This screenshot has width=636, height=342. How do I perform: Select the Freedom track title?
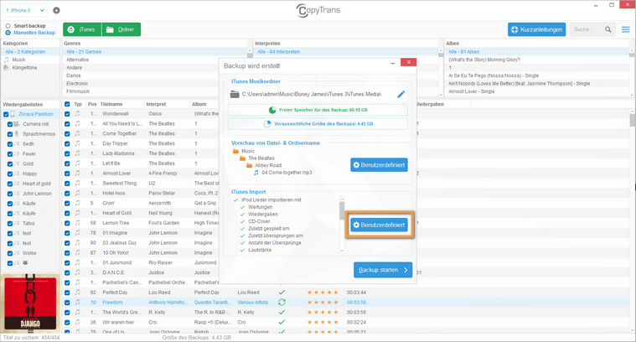(112, 303)
